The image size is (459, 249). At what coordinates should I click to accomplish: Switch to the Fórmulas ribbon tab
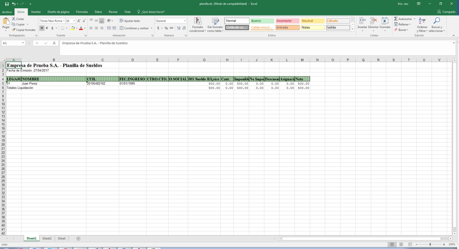(x=82, y=12)
